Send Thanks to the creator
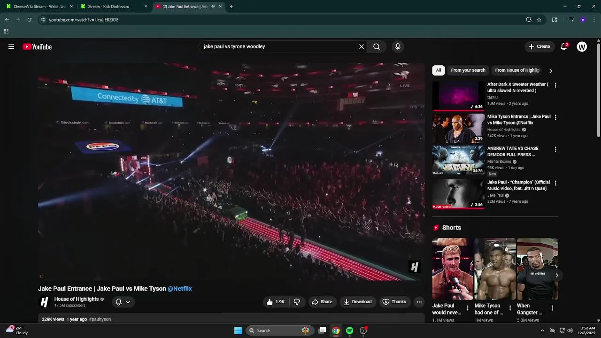The width and height of the screenshot is (601, 338). (x=394, y=302)
